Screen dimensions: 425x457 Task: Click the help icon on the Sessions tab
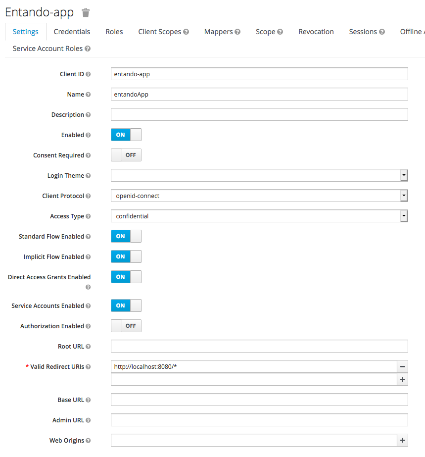pos(382,32)
